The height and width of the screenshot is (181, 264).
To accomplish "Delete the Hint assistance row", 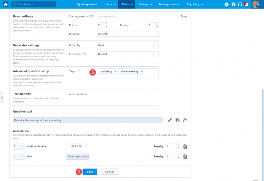I will coord(185,156).
